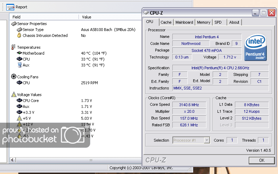
Task: Click the +3.3 V chip icon
Action: click(19, 112)
